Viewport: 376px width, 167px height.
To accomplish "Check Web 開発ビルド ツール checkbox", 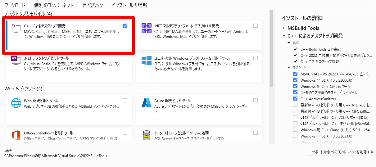I will coord(125,100).
